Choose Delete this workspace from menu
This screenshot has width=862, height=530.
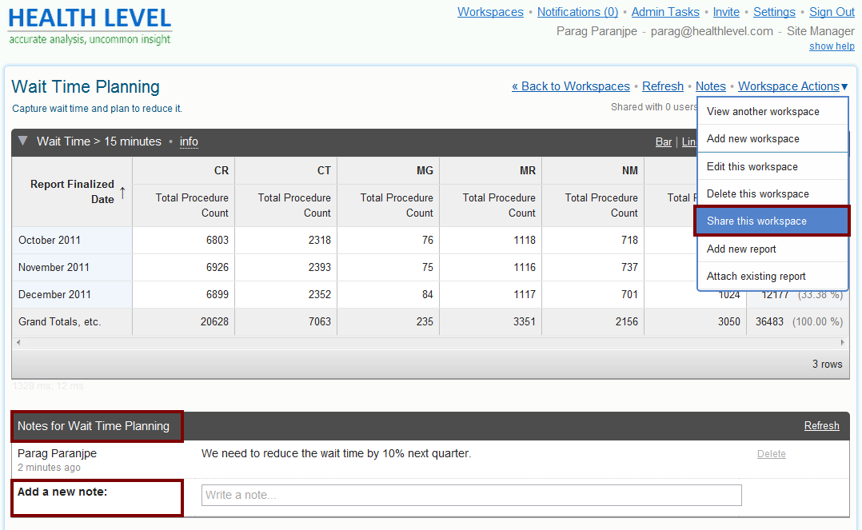click(757, 194)
